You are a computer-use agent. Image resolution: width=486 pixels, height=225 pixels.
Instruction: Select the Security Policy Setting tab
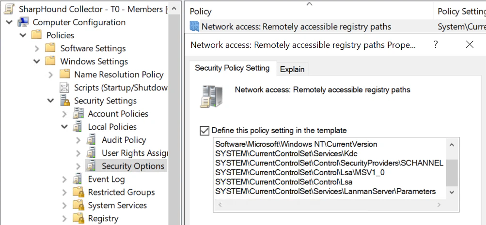click(232, 68)
